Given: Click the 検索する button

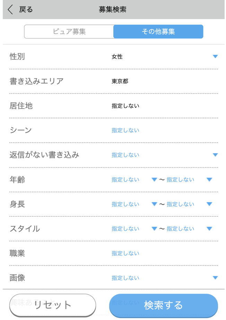Looking at the screenshot, I should pos(164,305).
